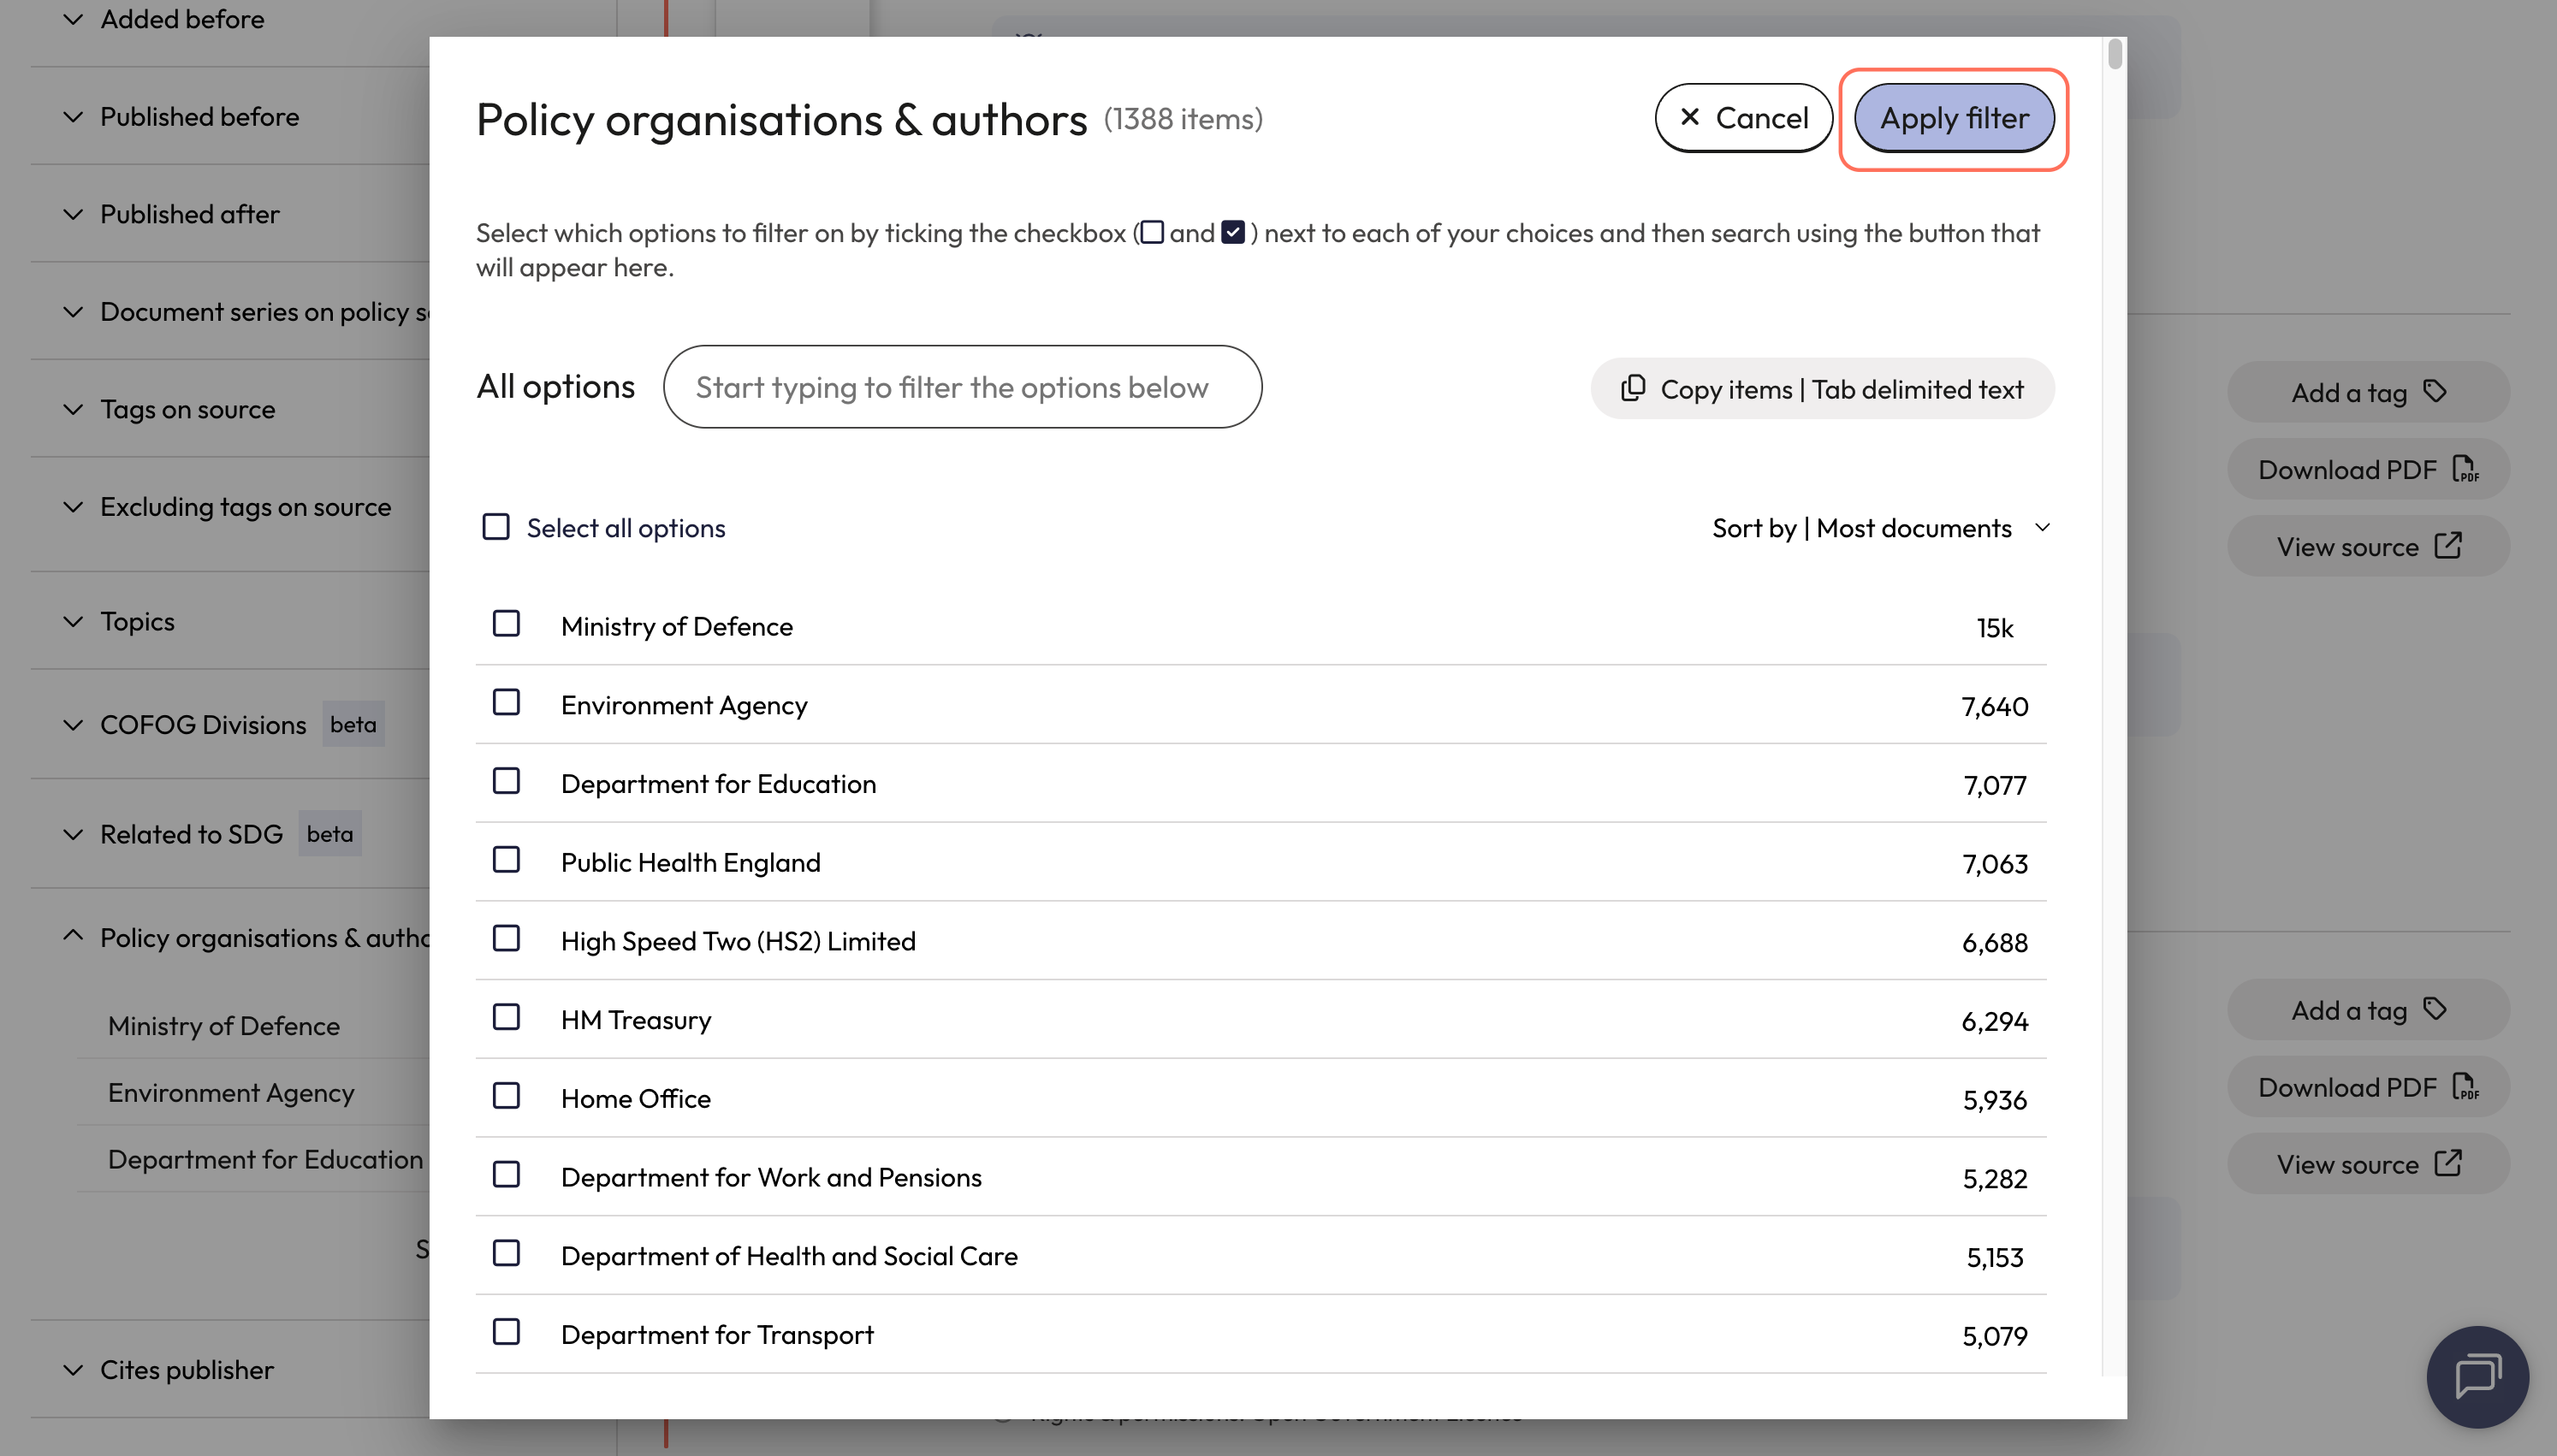
Task: Click the (1388 items) count text
Action: coord(1183,119)
